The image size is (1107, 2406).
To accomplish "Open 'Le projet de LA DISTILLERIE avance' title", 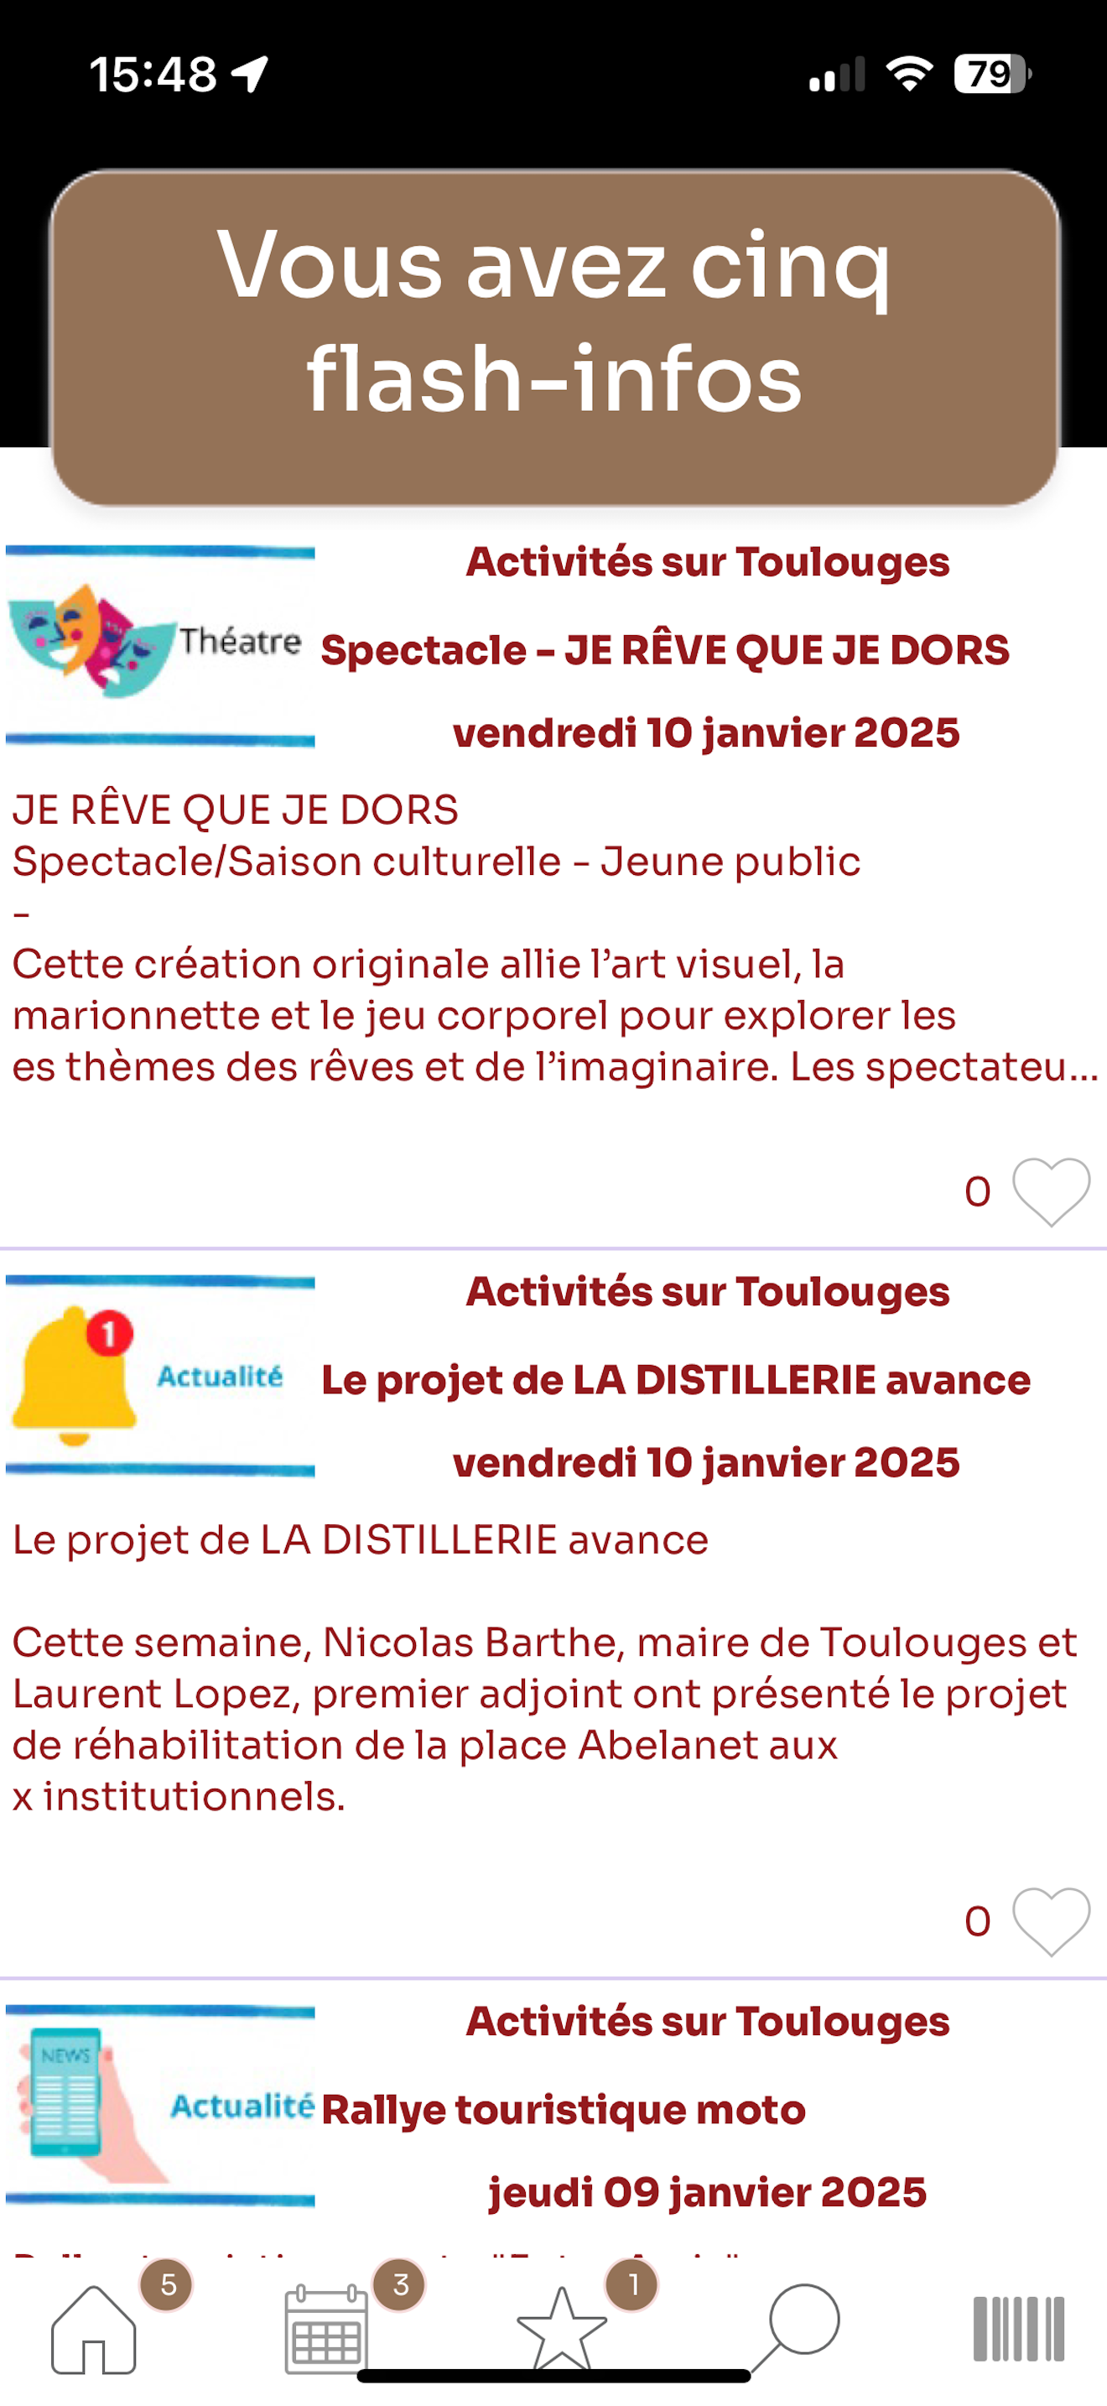I will [x=676, y=1379].
